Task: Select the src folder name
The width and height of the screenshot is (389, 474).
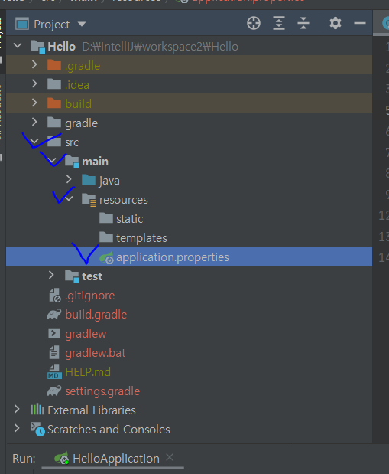Action: click(72, 142)
